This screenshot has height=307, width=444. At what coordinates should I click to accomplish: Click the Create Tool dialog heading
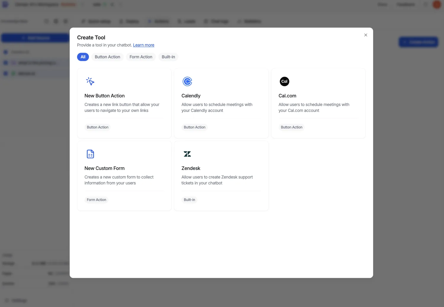coord(91,38)
